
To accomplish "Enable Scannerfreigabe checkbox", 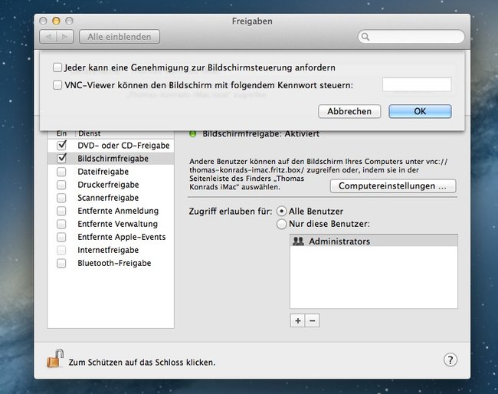I will [61, 198].
